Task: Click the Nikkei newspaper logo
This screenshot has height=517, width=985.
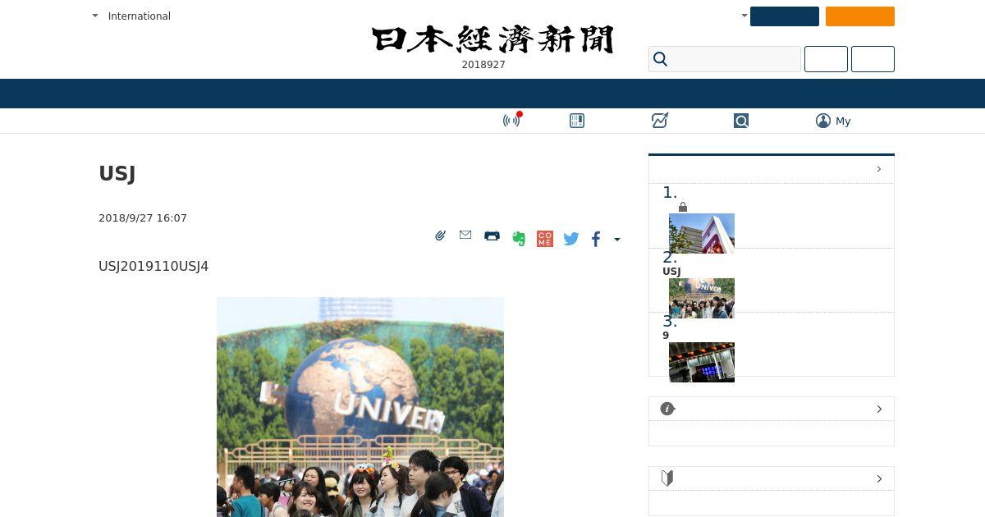Action: click(492, 39)
